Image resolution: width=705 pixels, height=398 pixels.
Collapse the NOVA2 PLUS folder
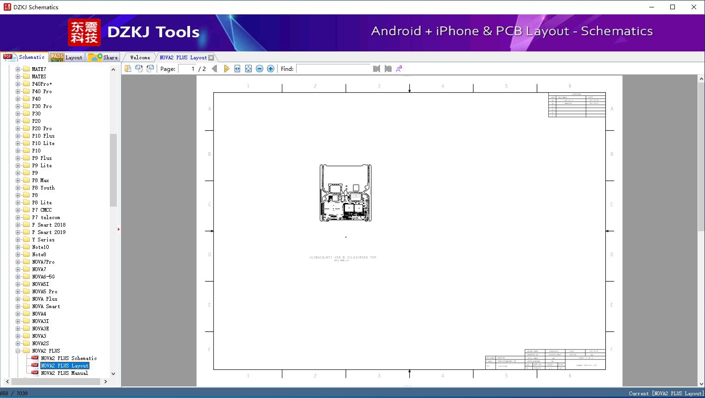pos(18,351)
